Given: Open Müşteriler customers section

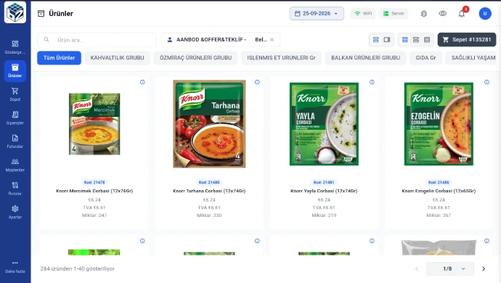Looking at the screenshot, I should coord(15,165).
